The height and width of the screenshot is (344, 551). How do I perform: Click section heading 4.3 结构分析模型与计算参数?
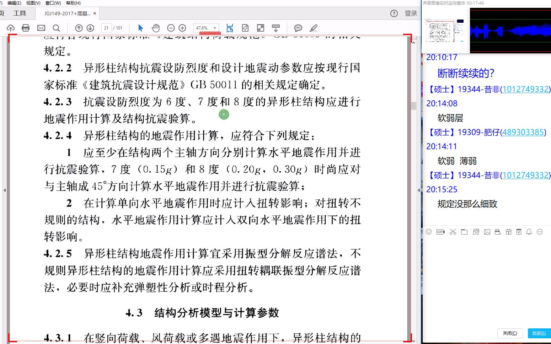(202, 313)
